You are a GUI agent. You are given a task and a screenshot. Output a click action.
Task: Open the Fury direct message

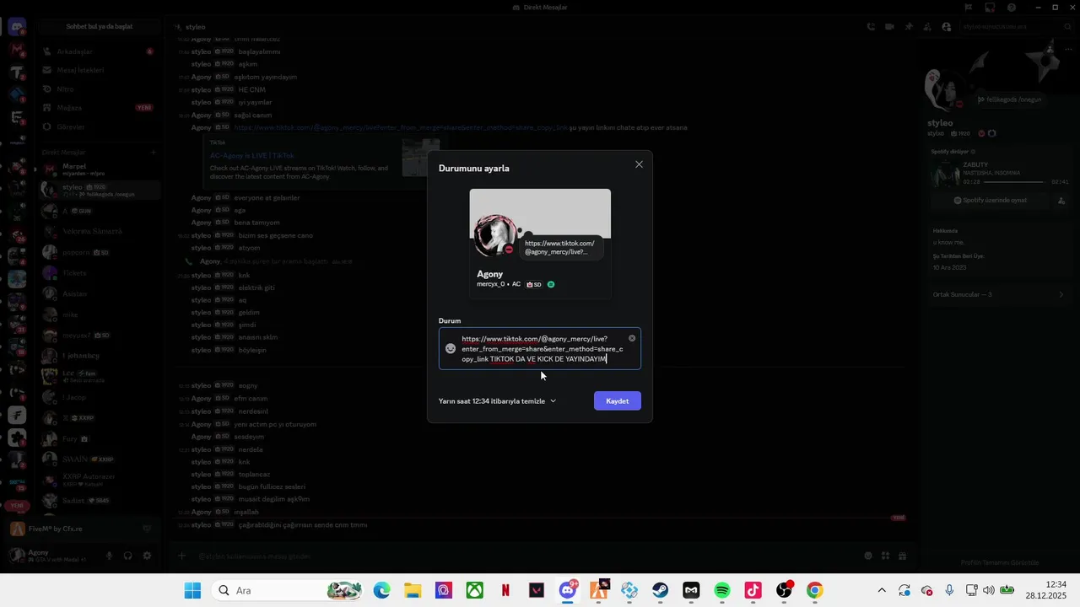point(100,439)
